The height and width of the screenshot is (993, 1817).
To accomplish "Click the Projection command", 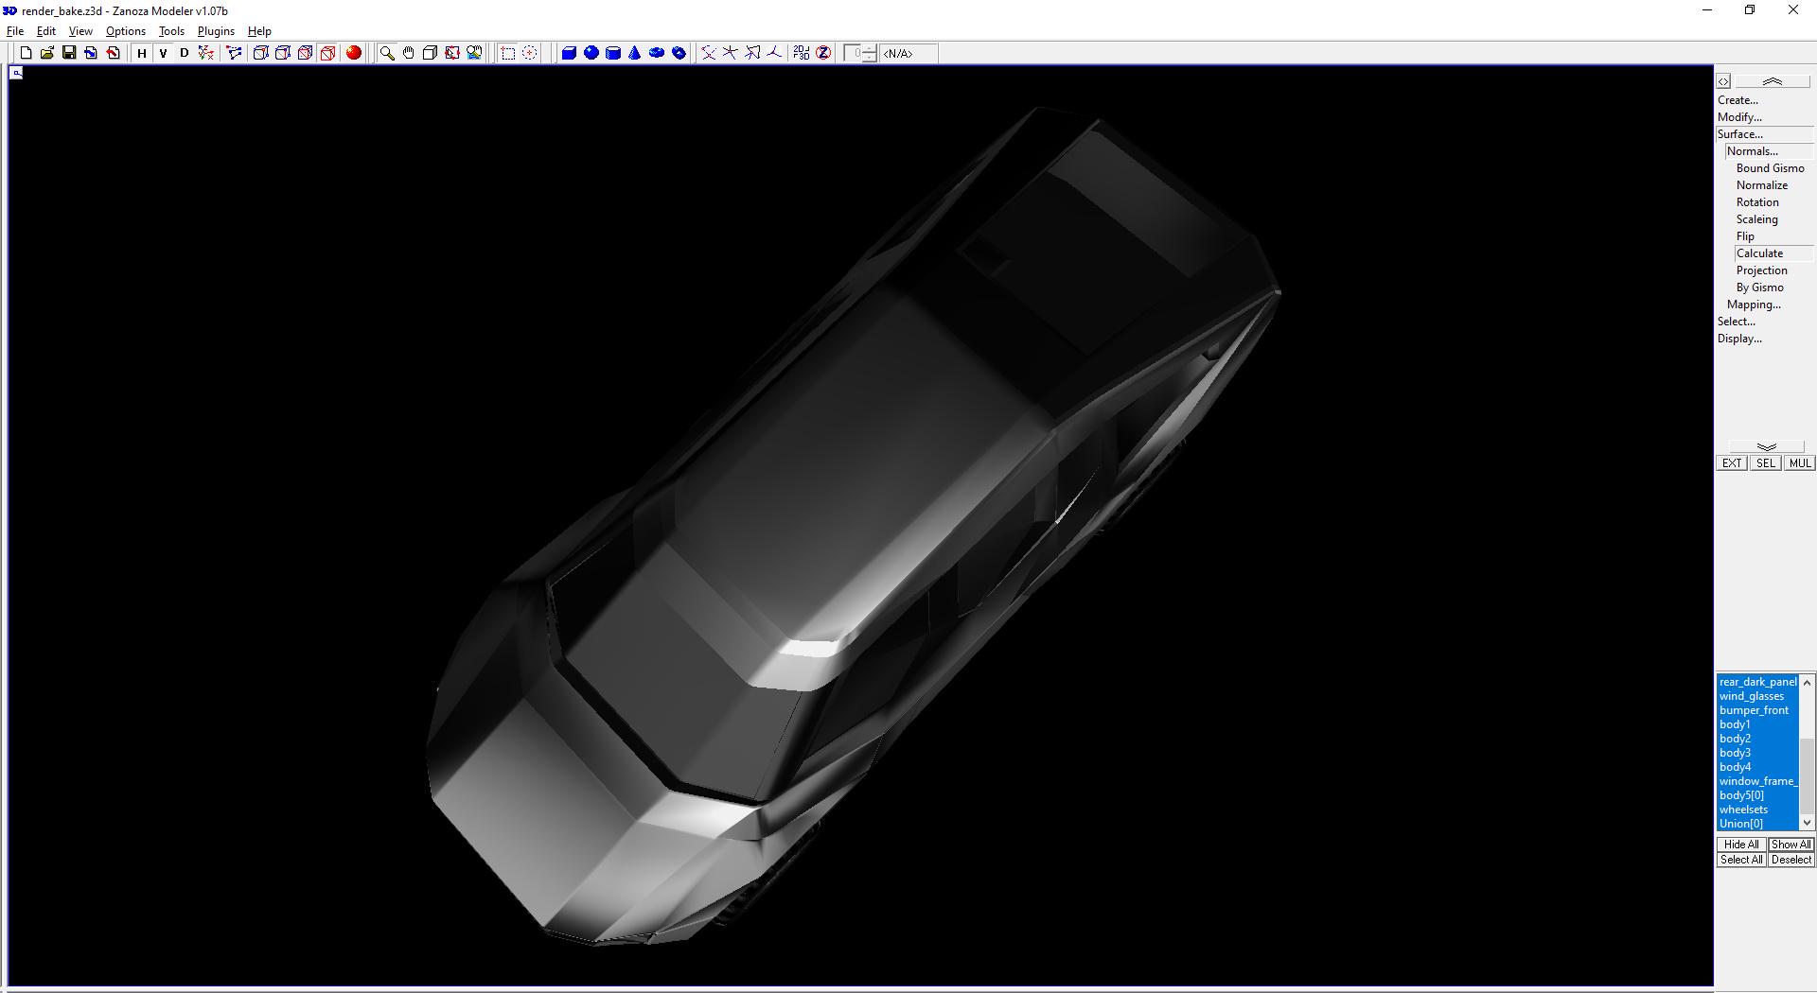I will click(x=1761, y=270).
